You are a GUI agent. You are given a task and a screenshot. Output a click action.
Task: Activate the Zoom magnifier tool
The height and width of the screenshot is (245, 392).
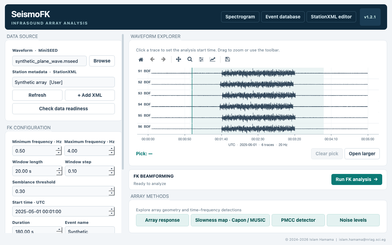click(x=190, y=59)
